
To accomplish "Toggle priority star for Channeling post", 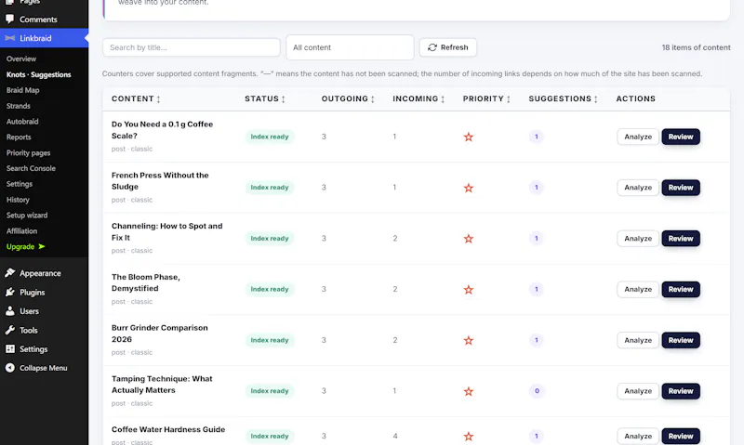I will [x=469, y=239].
